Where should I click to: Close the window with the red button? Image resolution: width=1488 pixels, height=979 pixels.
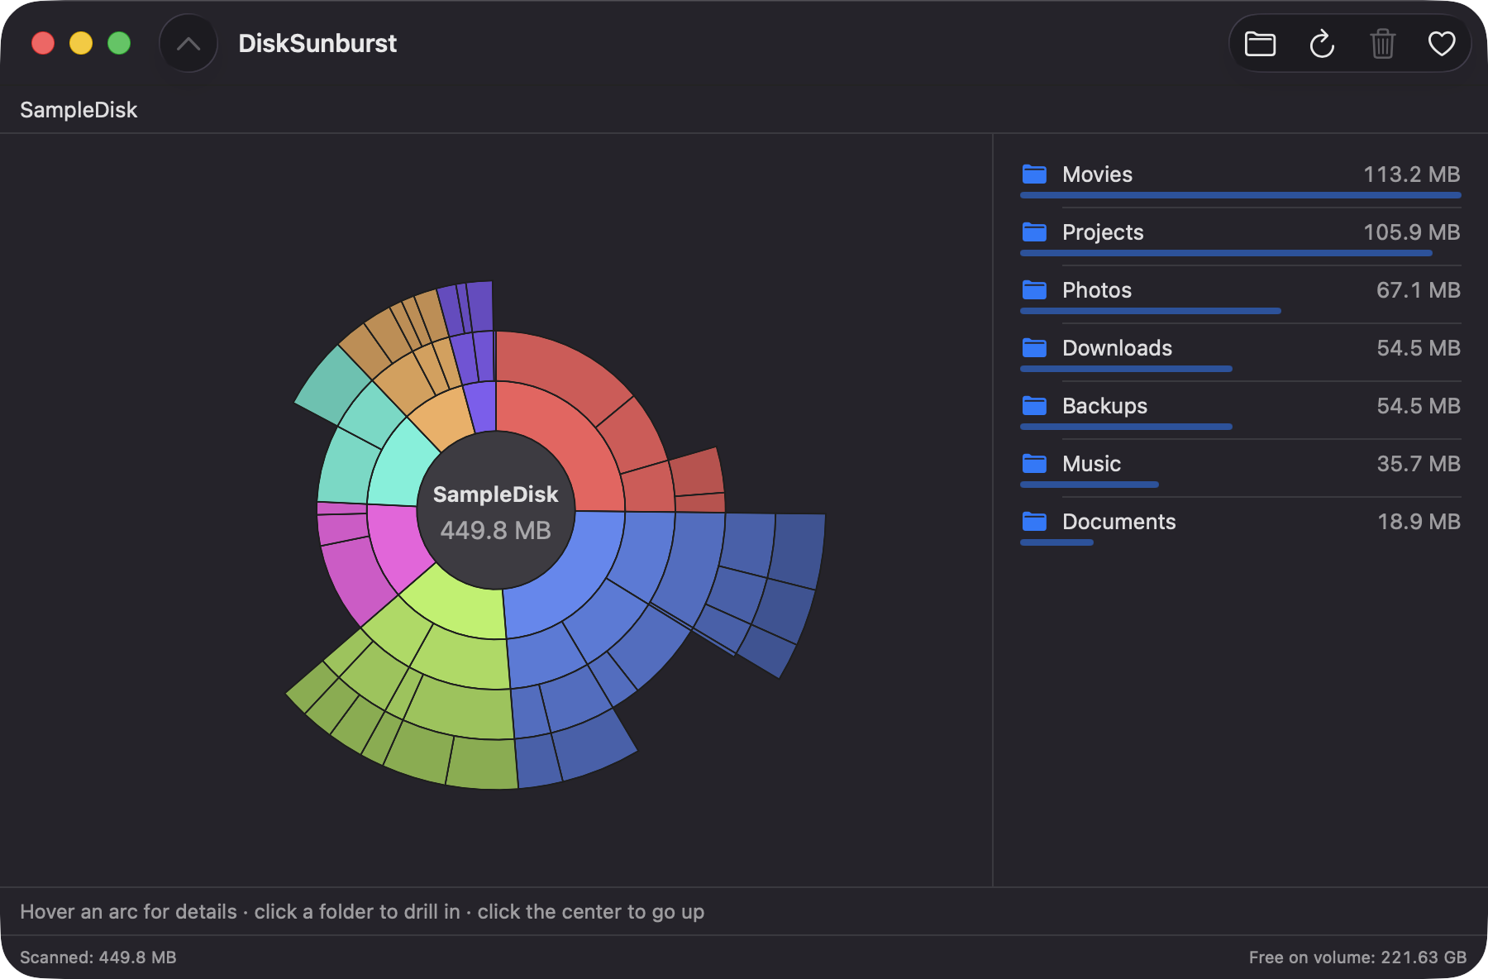click(x=43, y=43)
